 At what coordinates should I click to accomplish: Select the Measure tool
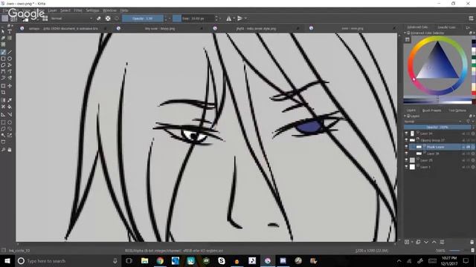(x=10, y=114)
